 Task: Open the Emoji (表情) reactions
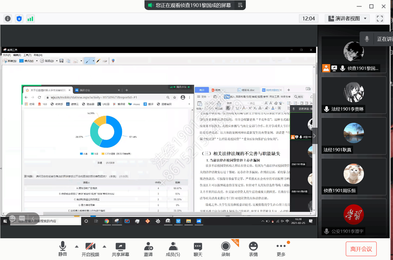[253, 249]
